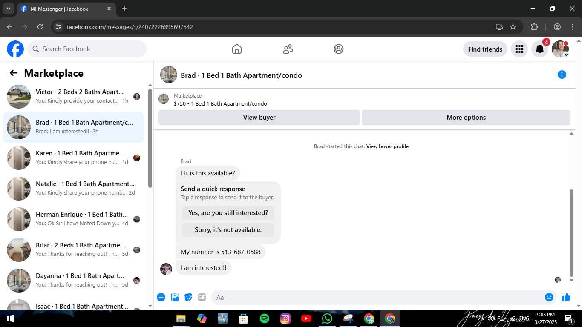This screenshot has height=327, width=582.
Task: Open Windows notification center
Action: coord(569,318)
